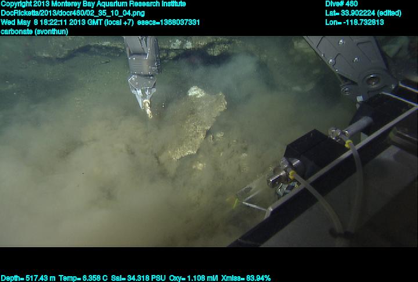Screen dimensions: 418x282
Task: Click the "Dive# 460" label
Action: [x=341, y=3]
